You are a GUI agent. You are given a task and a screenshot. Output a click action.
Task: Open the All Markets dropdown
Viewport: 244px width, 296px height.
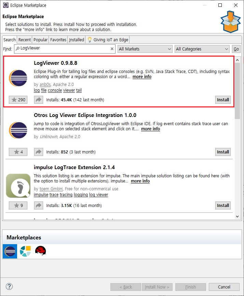145,49
